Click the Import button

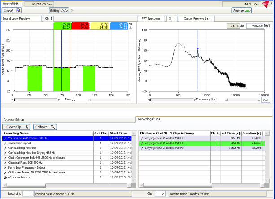pyautogui.click(x=12, y=10)
